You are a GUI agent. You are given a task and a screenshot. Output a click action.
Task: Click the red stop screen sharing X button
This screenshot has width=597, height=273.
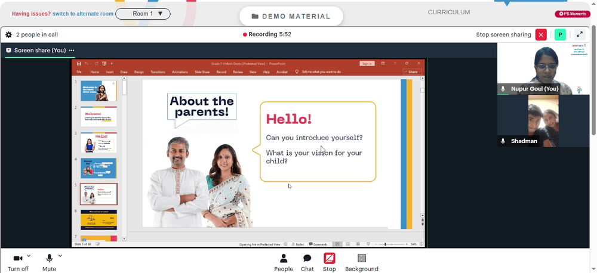pyautogui.click(x=541, y=35)
